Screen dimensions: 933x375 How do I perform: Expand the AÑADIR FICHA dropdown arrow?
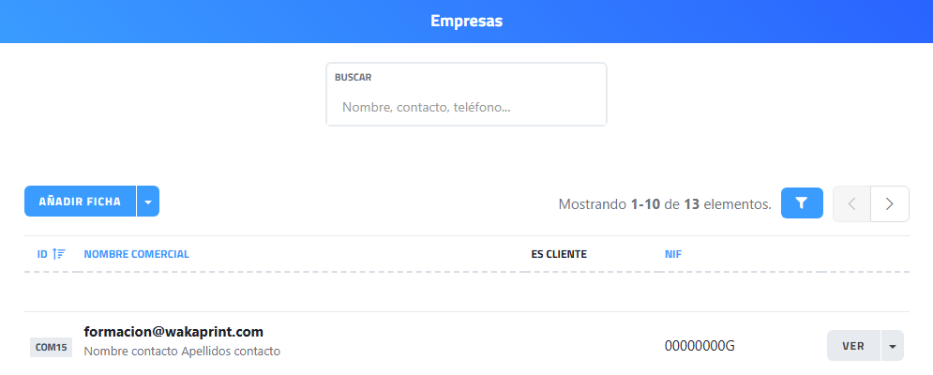(x=148, y=202)
